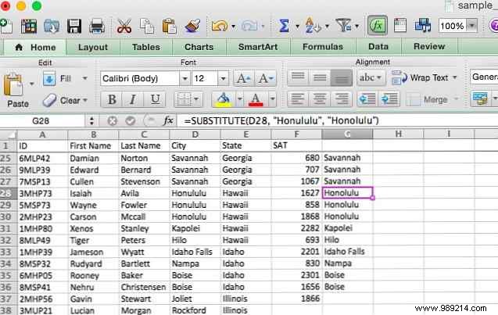Align text left horizontally

coord(298,100)
